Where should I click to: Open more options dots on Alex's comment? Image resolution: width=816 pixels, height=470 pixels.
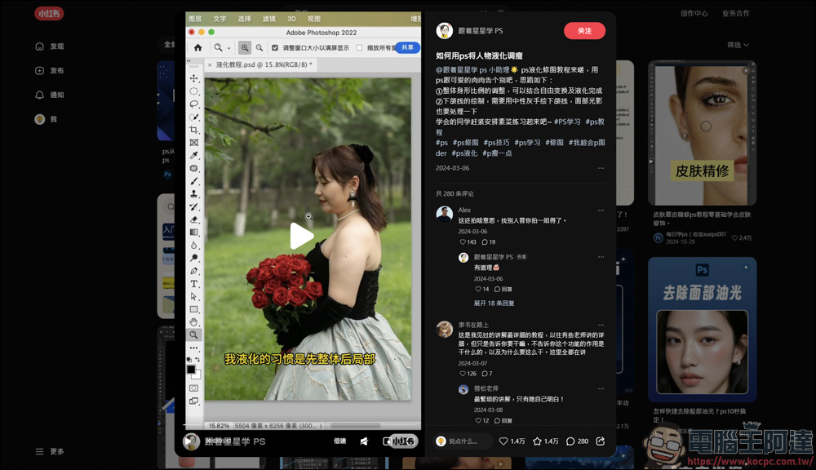pyautogui.click(x=601, y=211)
